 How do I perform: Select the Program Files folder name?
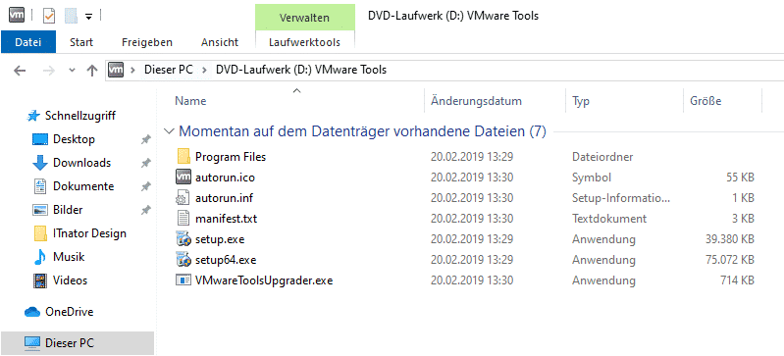click(x=231, y=157)
